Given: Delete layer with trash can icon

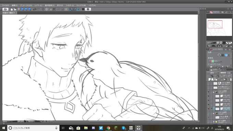Looking at the screenshot, I should pos(231,79).
